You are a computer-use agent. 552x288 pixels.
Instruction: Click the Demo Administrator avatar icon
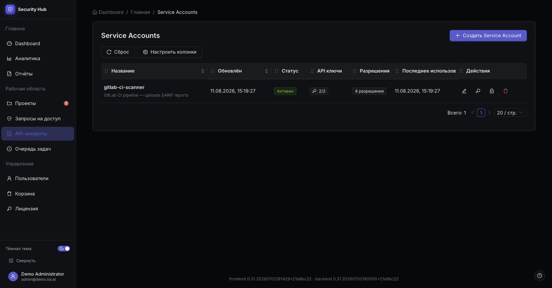13,277
